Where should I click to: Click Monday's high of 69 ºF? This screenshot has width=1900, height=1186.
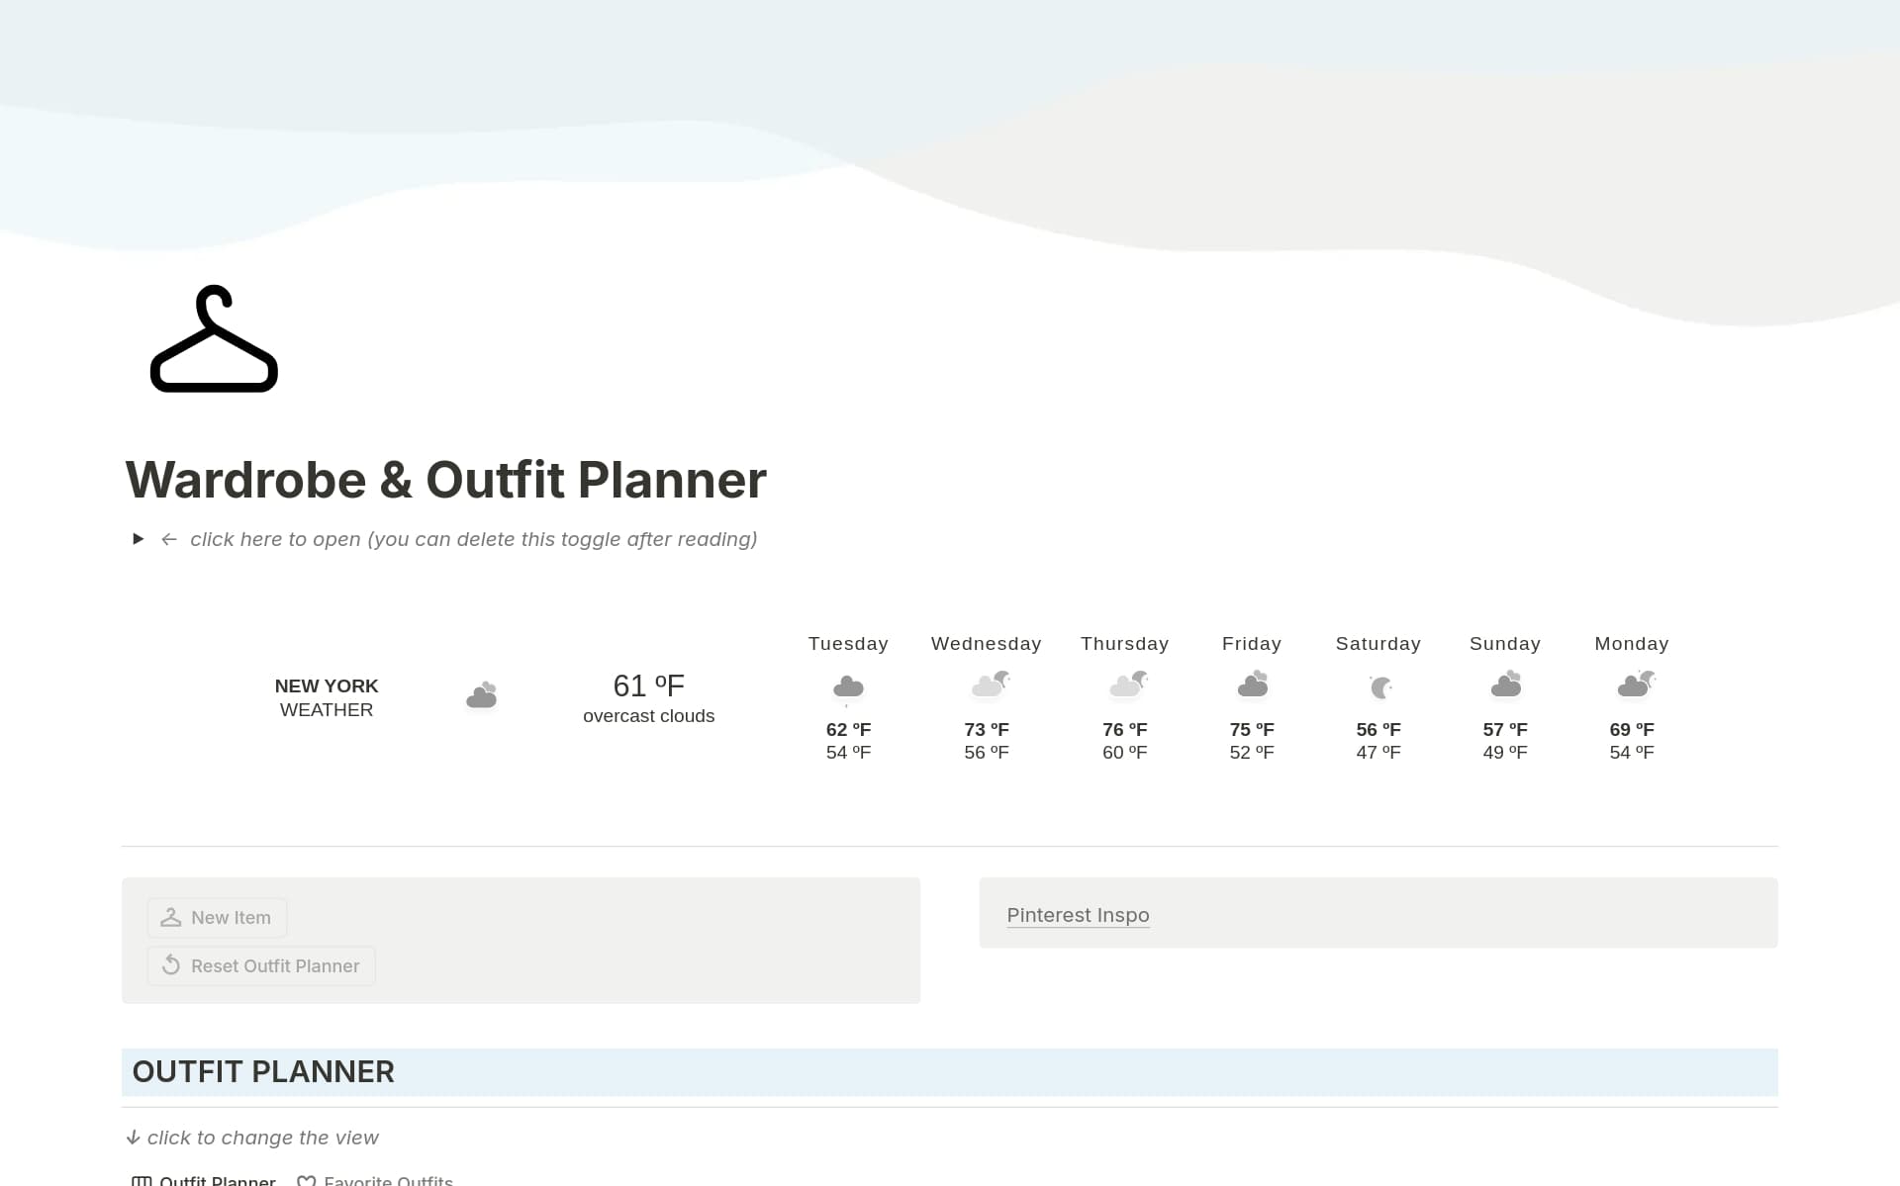1632,730
